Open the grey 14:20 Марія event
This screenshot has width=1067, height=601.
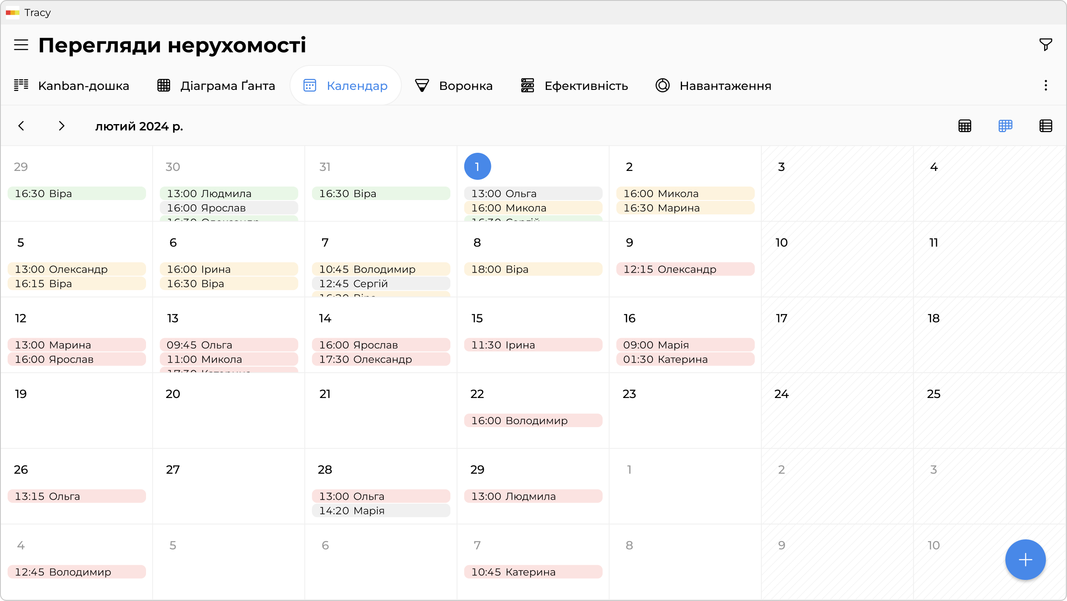(x=381, y=511)
